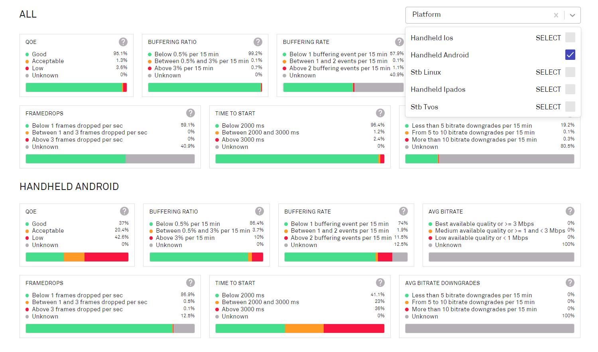
Task: Click the Handheld Android Time To Start bar
Action: [300, 328]
